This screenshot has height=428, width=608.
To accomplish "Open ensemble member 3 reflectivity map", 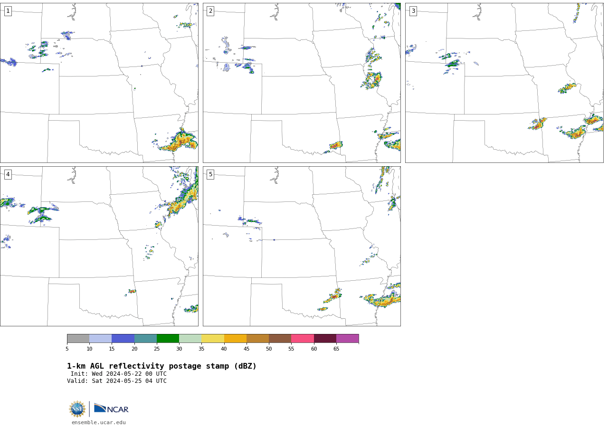I will pos(504,83).
